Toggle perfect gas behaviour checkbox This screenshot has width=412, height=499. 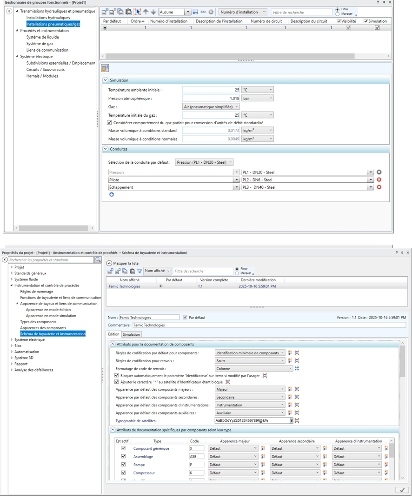click(109, 123)
